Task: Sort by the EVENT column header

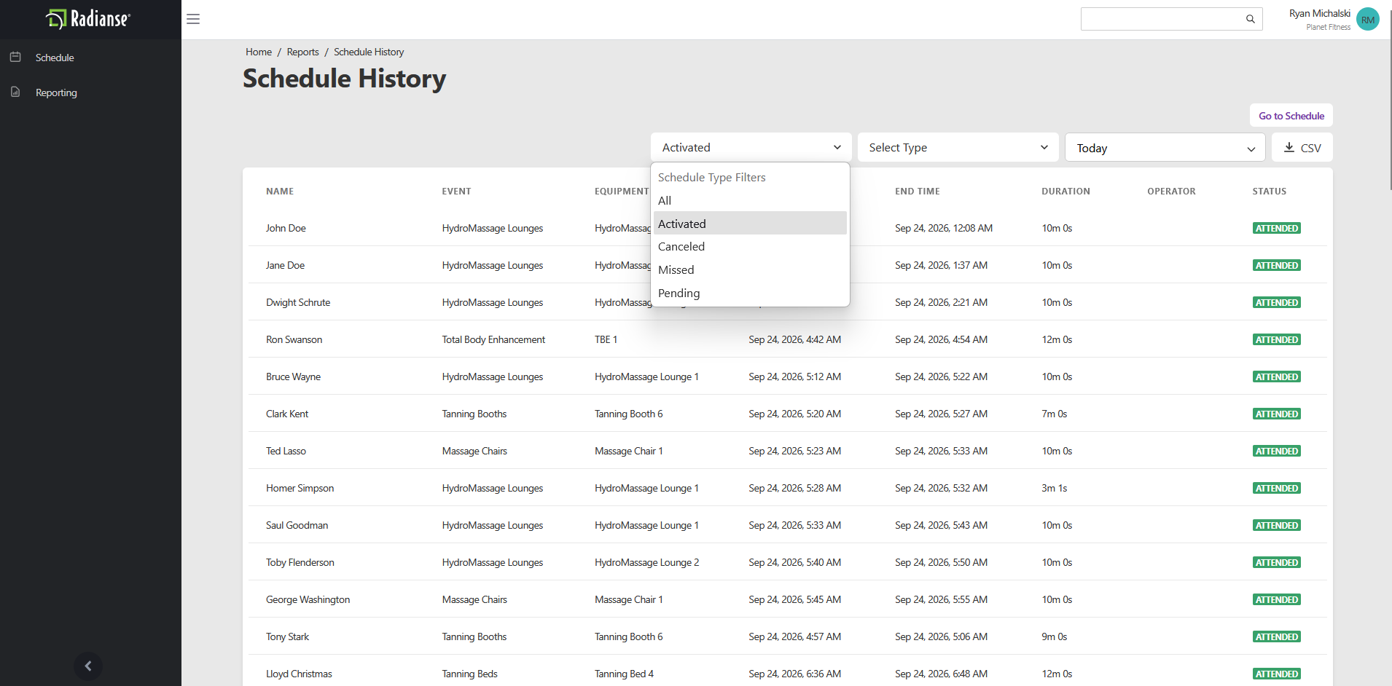Action: (x=456, y=192)
